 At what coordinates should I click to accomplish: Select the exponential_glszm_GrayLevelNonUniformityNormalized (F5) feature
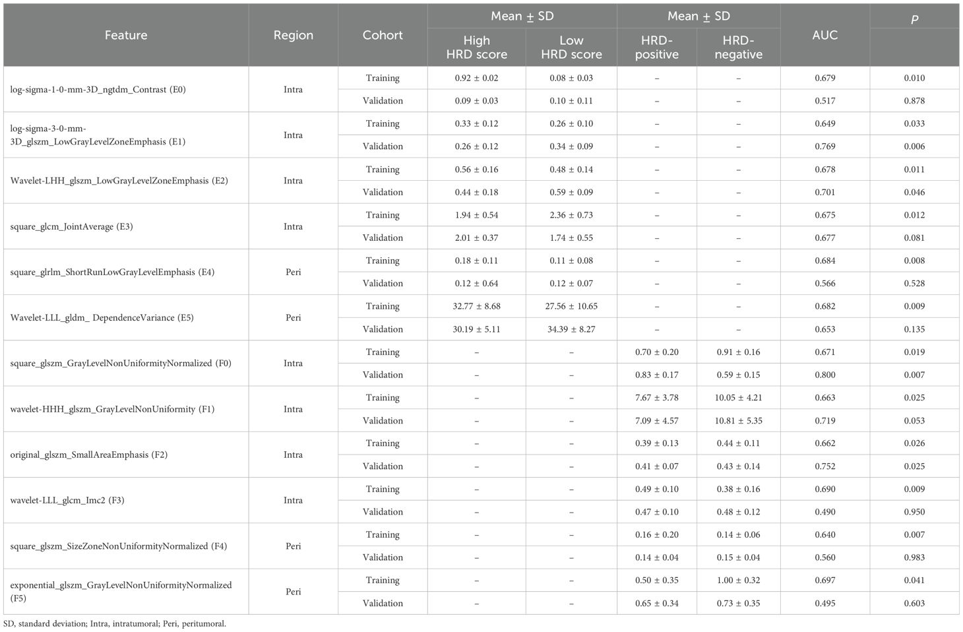click(x=121, y=591)
